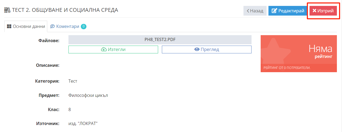Click the speech bubble icon on Коментари tab
Image resolution: width=342 pixels, height=132 pixels.
53,26
